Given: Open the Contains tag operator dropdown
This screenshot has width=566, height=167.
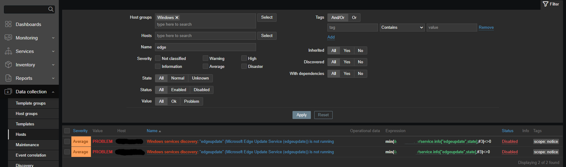Looking at the screenshot, I should (402, 28).
